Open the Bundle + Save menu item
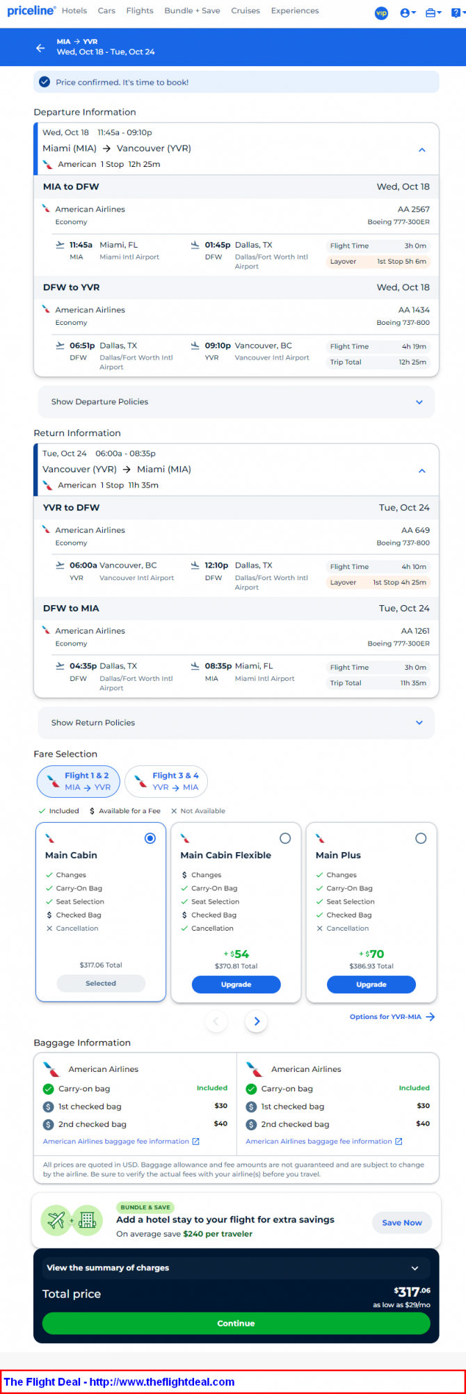 click(192, 10)
